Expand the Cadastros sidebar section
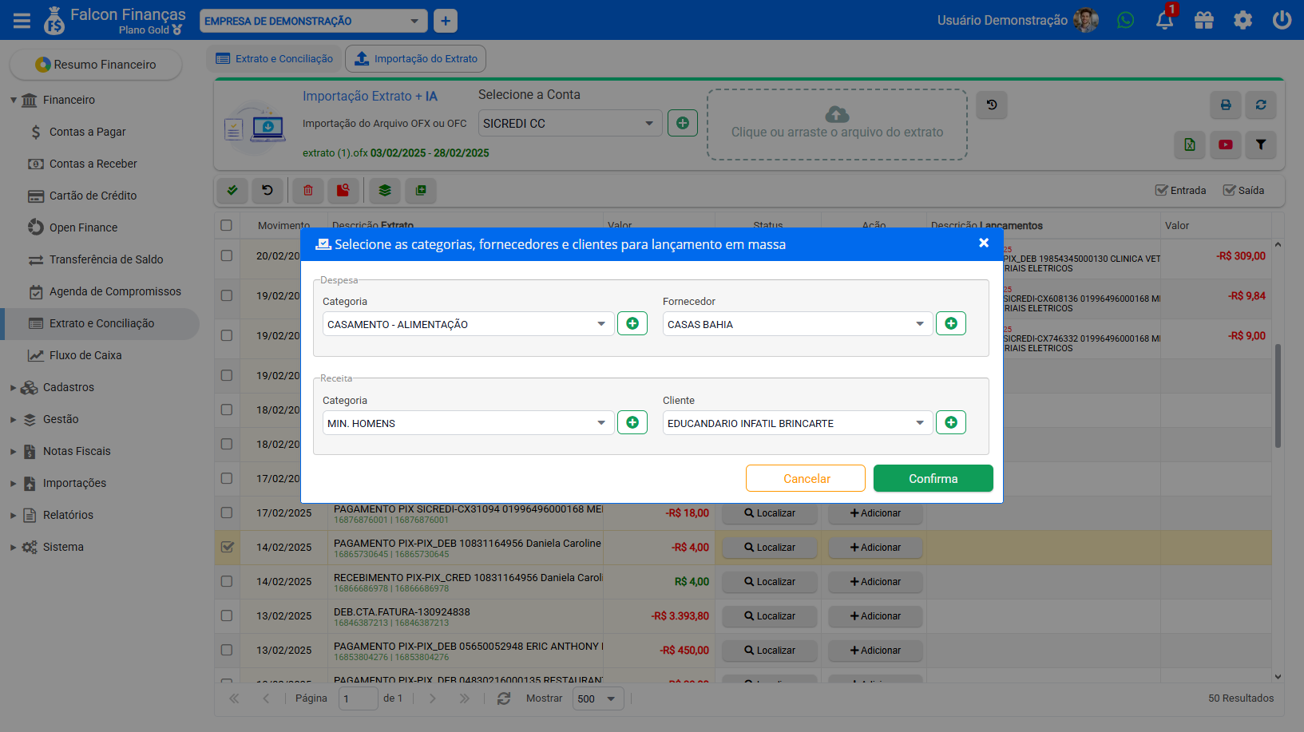The width and height of the screenshot is (1304, 732). (x=68, y=387)
